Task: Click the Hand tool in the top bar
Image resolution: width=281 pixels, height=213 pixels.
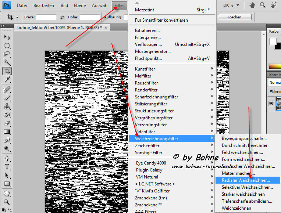Action: pos(252,5)
